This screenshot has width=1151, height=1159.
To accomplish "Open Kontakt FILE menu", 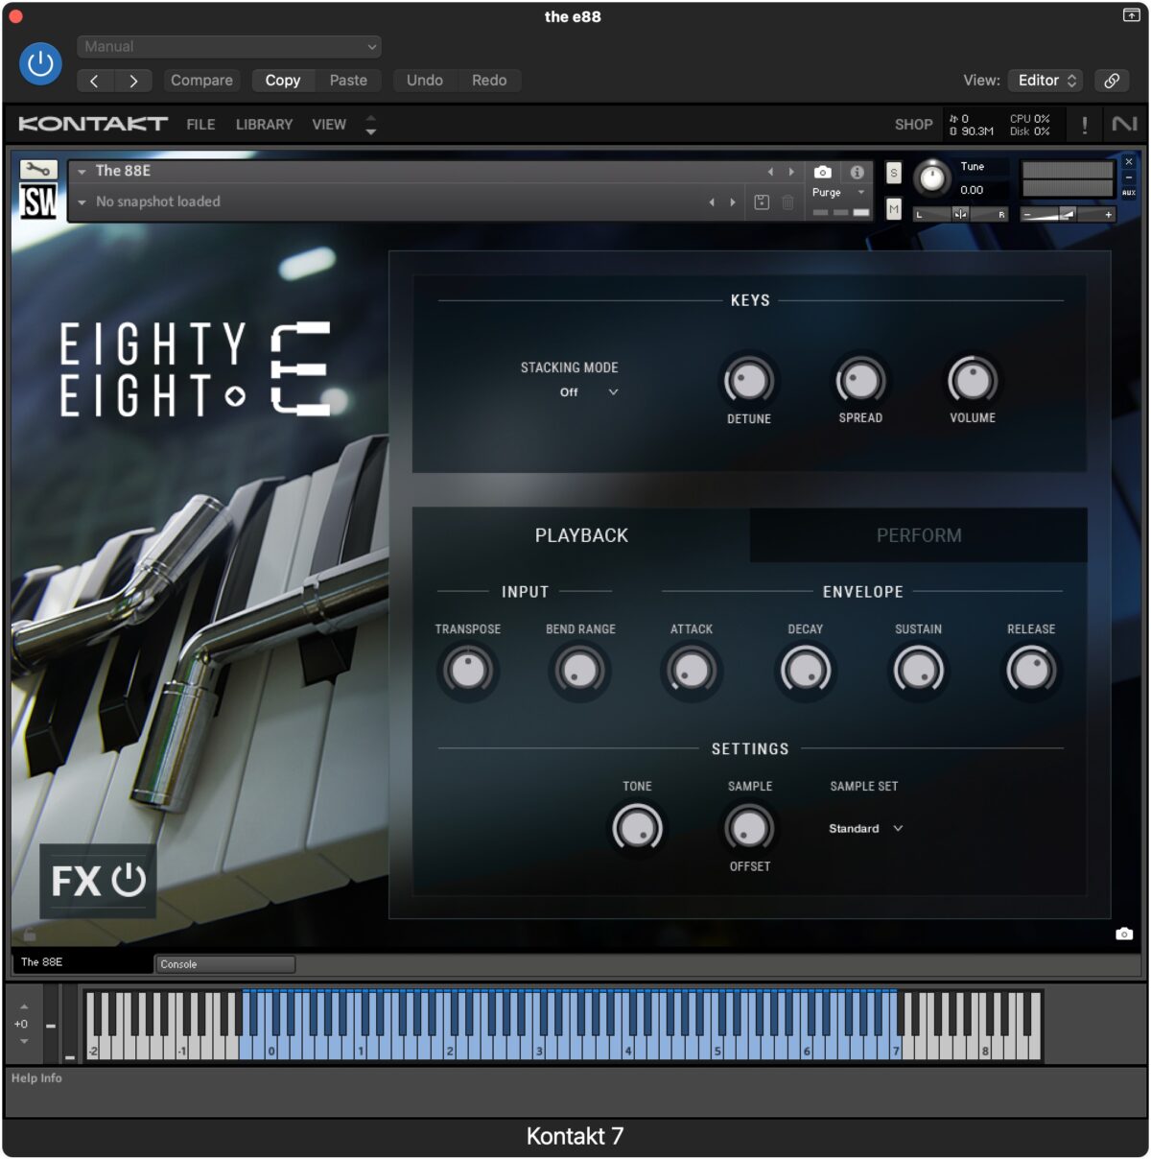I will click(x=200, y=125).
